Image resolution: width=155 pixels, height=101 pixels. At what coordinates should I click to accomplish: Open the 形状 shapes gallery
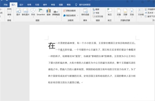(33, 12)
